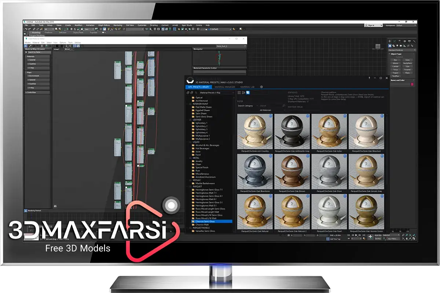Viewport: 440px width, 293px height.
Task: Open the Search Category dropdown
Action: (247, 106)
